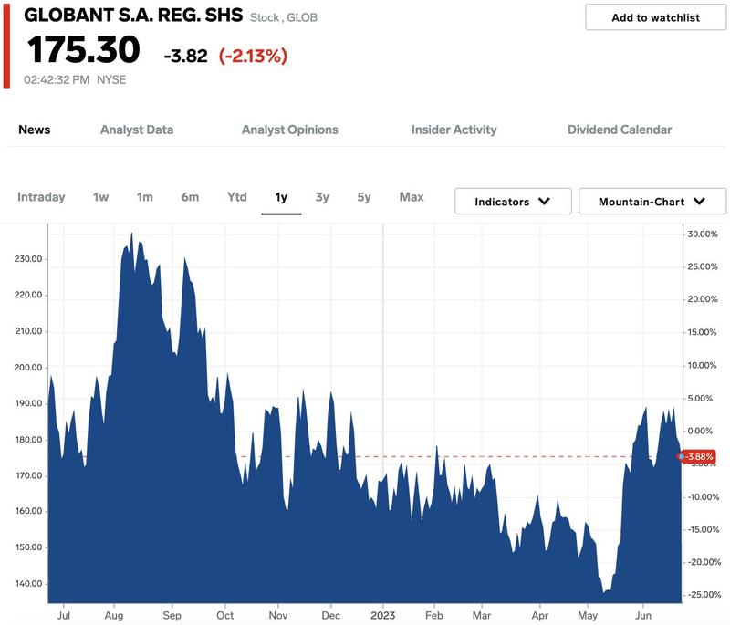Viewport: 730px width, 625px height.
Task: View the Insider Activity tab
Action: [454, 130]
